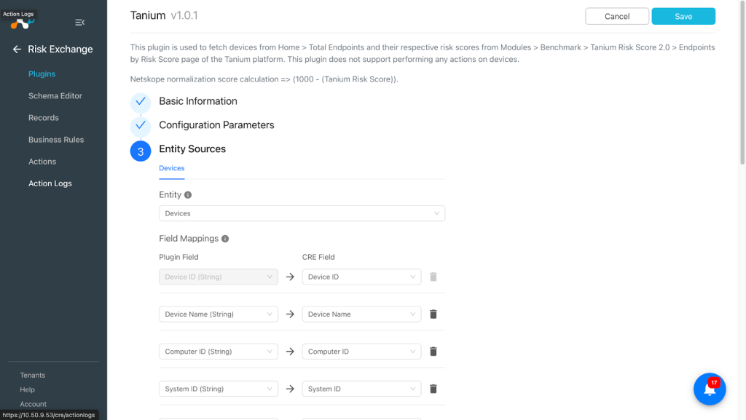This screenshot has height=420, width=746.
Task: Delete the Computer ID mapping row
Action: [433, 352]
